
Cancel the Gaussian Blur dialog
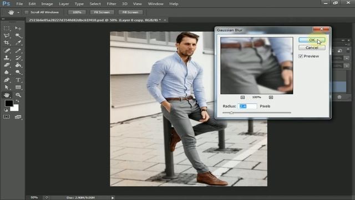pos(312,48)
